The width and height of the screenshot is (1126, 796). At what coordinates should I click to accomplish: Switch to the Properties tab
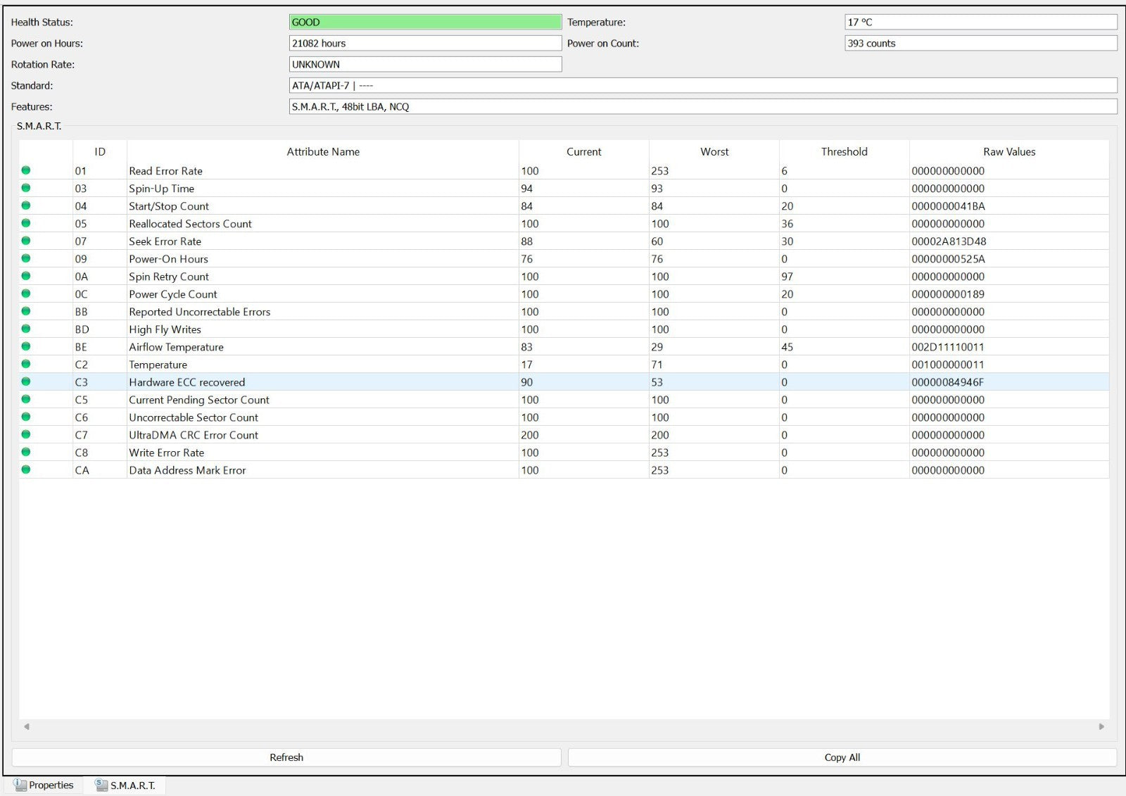44,785
